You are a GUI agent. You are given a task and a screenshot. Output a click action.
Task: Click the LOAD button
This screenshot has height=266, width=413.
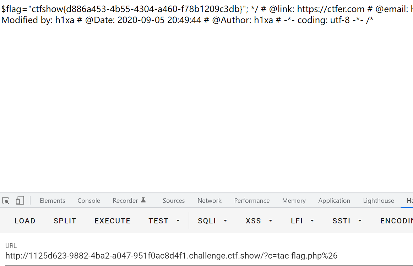point(25,221)
